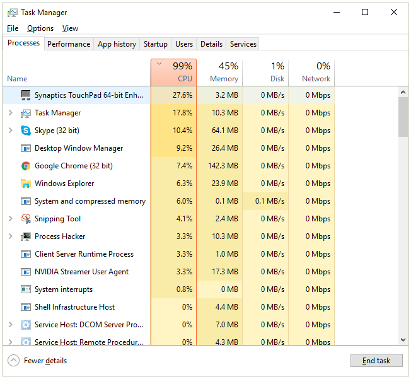Viewport: 411px width, 379px height.
Task: Click the Desktop Window Manager icon
Action: (x=26, y=148)
